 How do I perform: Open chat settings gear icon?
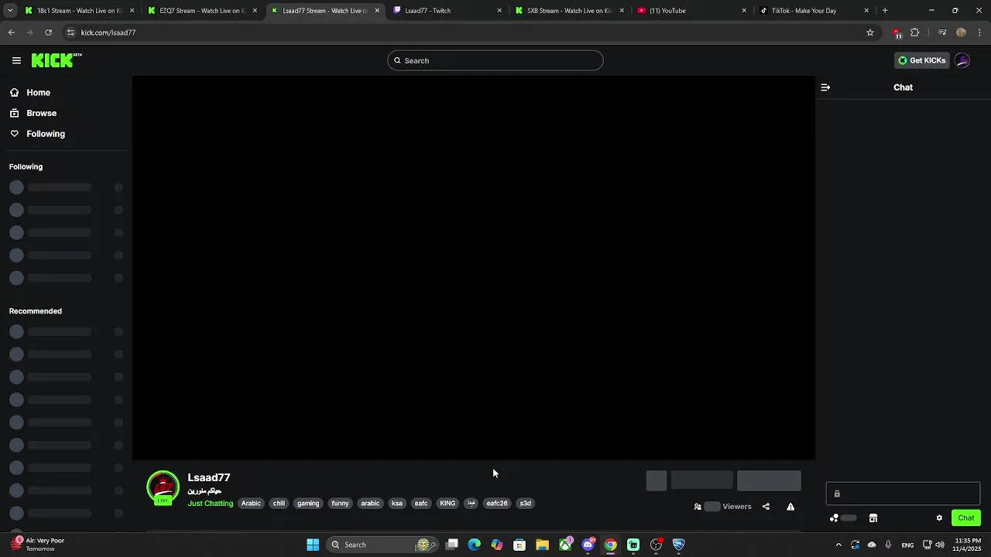tap(939, 518)
